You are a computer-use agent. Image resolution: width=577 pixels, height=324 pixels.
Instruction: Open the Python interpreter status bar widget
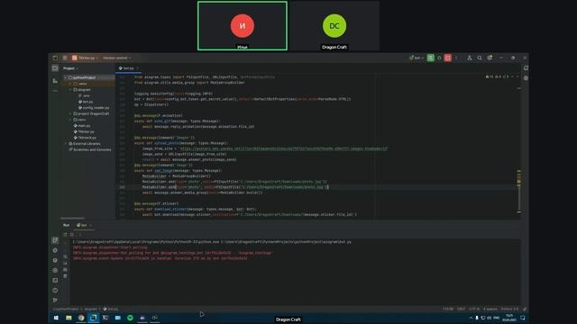point(509,309)
